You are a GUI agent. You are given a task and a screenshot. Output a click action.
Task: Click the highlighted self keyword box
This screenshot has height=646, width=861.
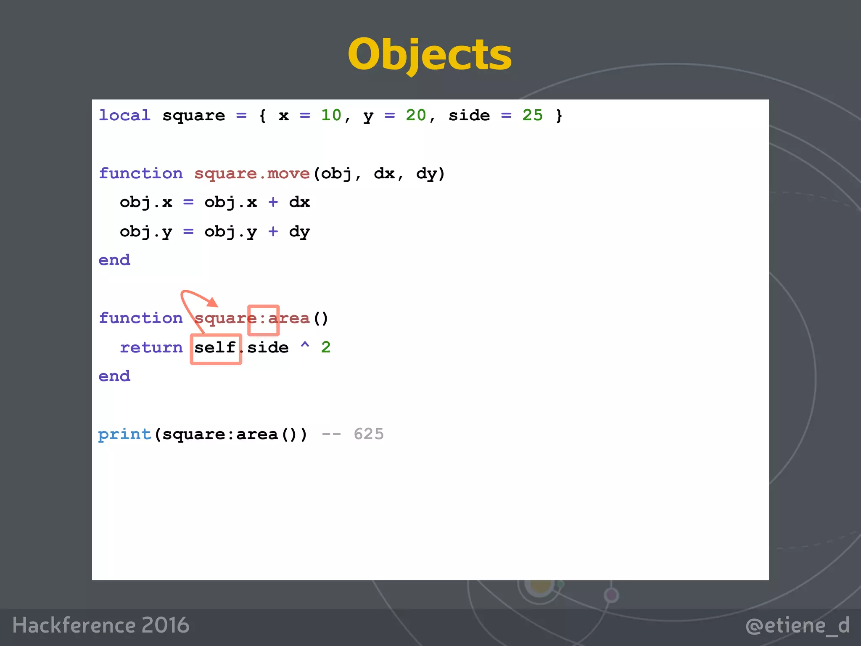click(x=215, y=349)
